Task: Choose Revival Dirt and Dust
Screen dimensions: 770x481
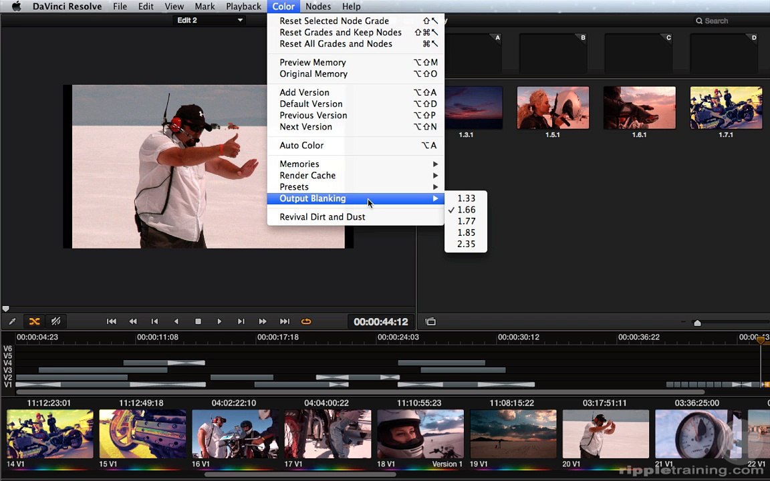Action: (x=356, y=217)
